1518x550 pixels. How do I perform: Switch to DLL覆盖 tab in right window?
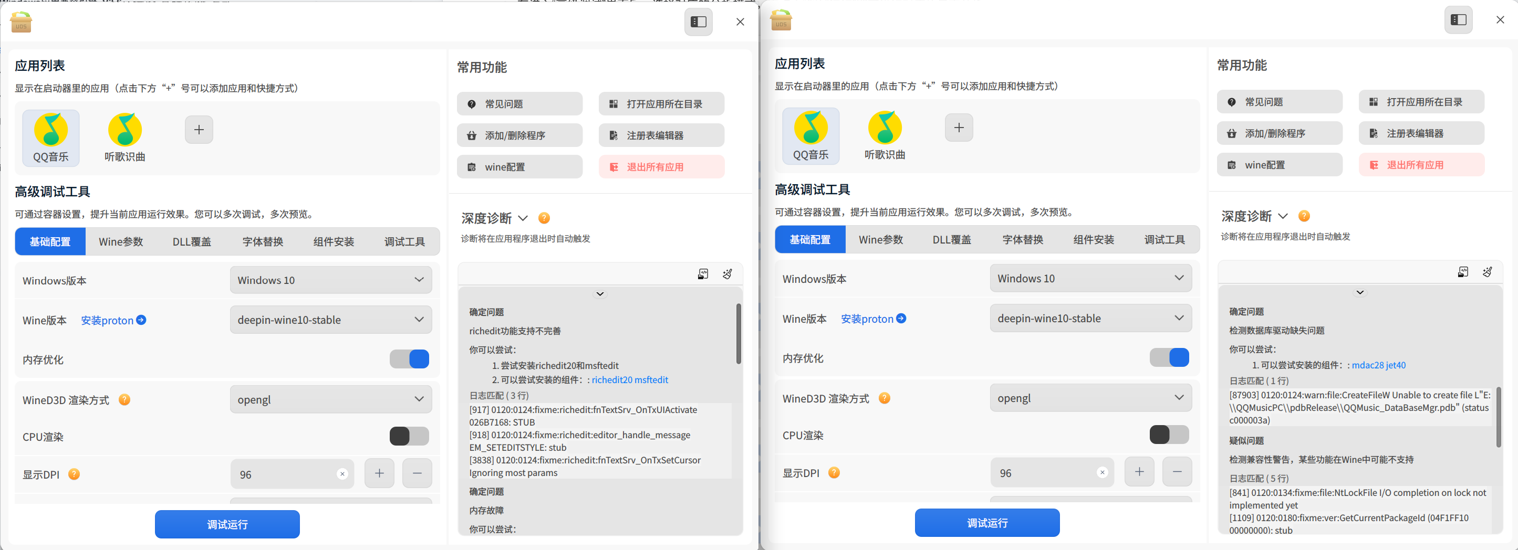tap(952, 240)
